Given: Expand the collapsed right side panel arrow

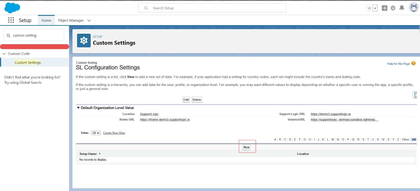Looking at the screenshot, I should 415,95.
